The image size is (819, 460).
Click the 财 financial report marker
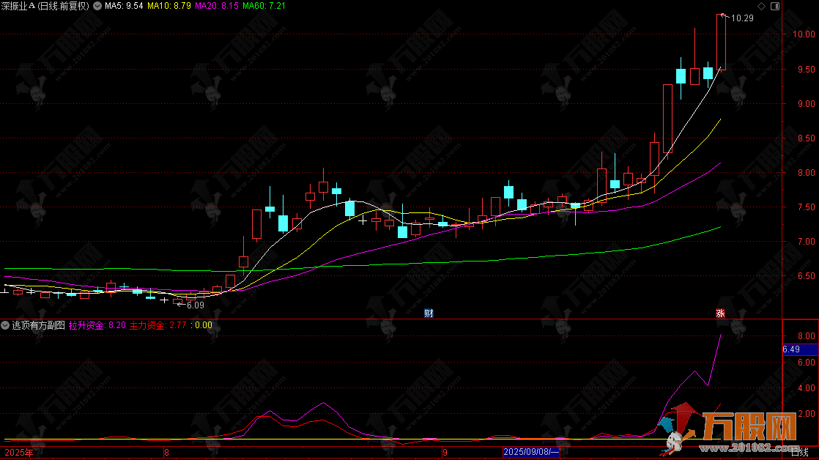429,313
